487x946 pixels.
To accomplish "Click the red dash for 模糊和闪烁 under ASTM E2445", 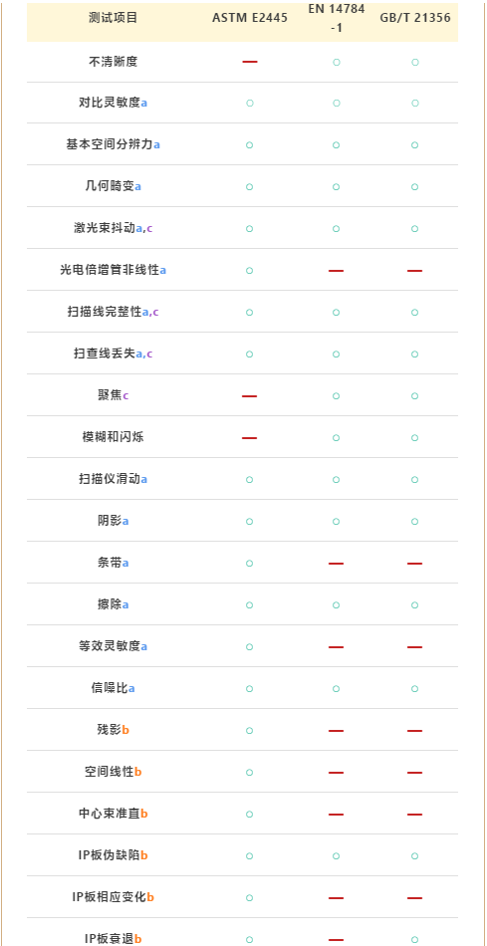I will pos(250,438).
